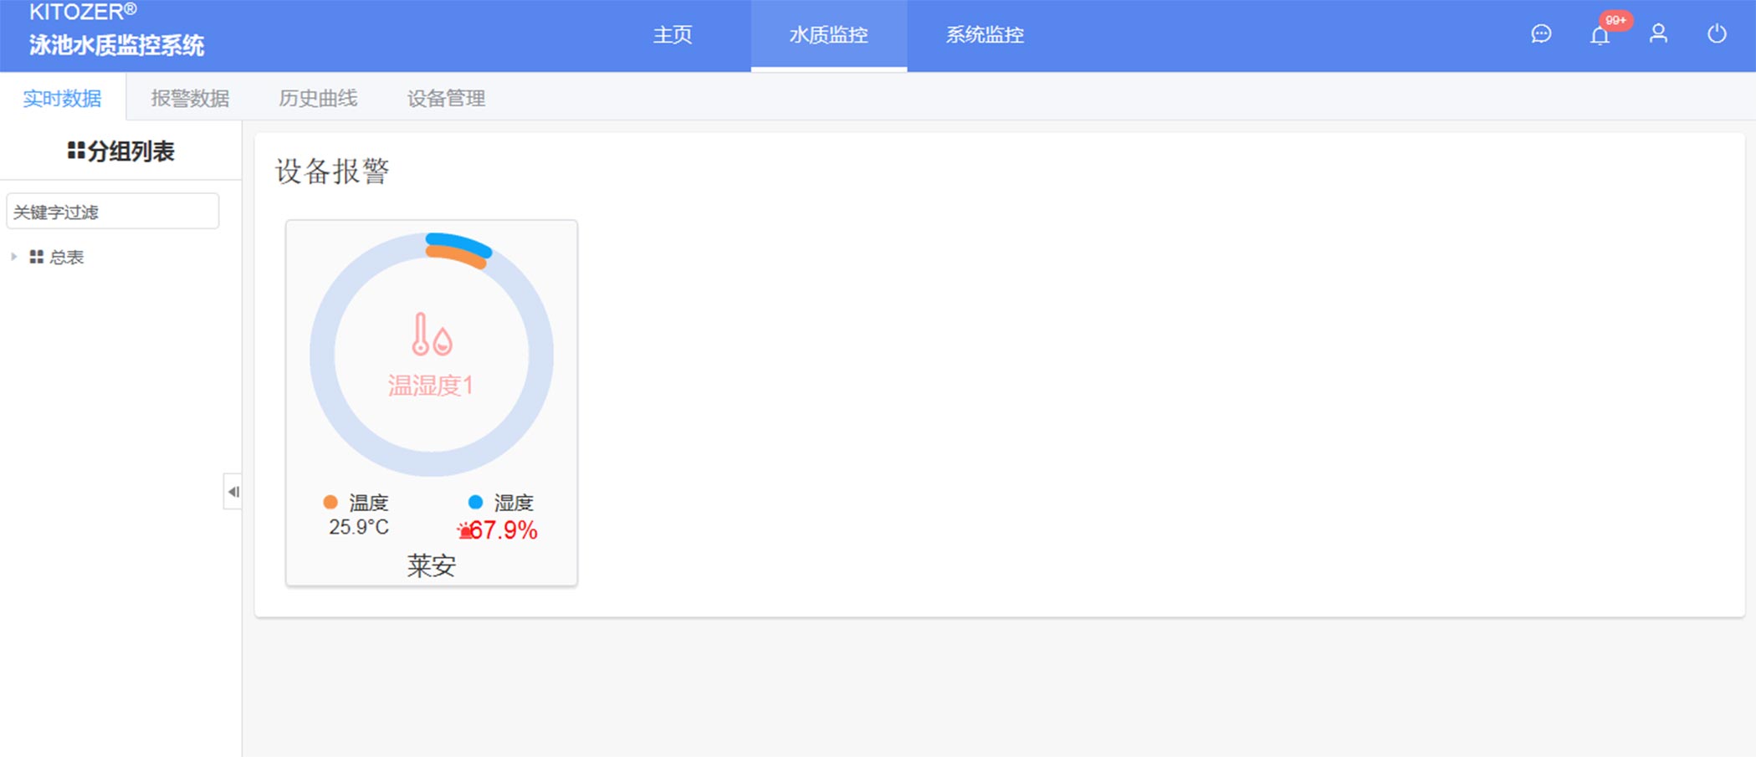Click the red humidity alarm icon
This screenshot has width=1756, height=757.
click(x=464, y=531)
